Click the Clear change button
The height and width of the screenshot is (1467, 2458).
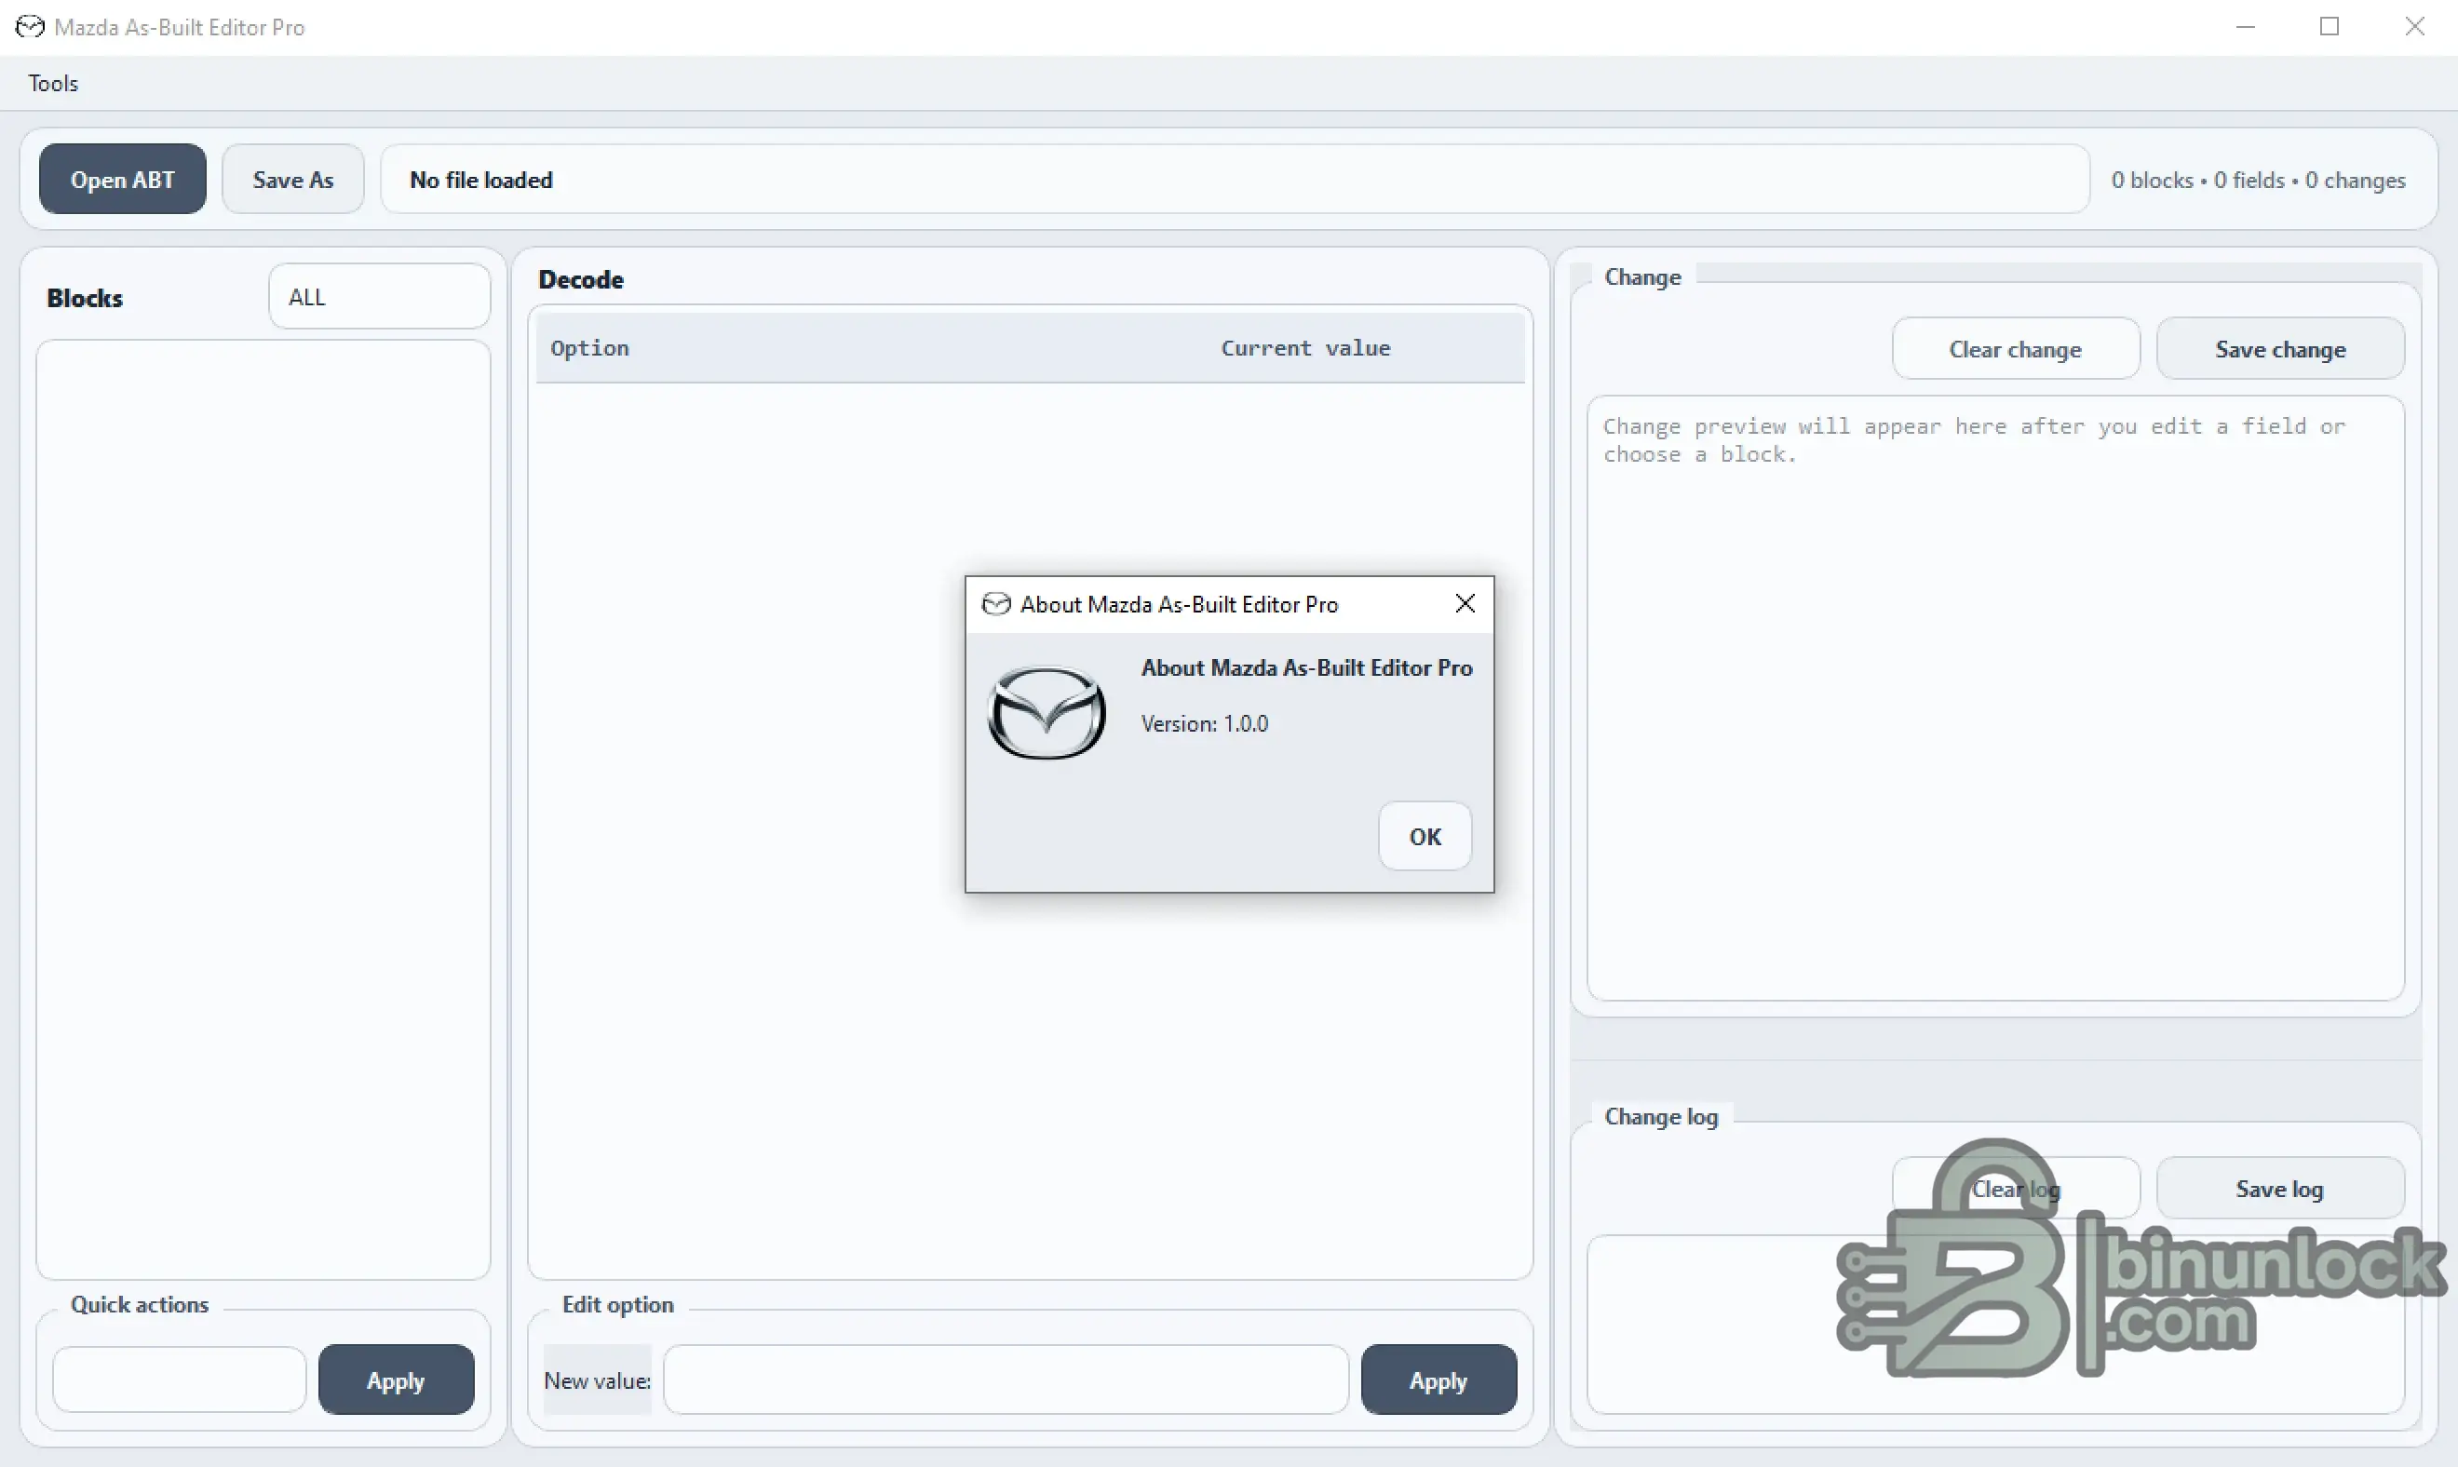pyautogui.click(x=2016, y=349)
